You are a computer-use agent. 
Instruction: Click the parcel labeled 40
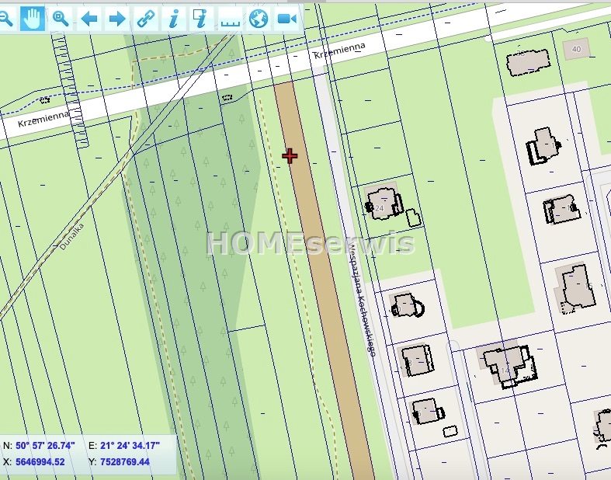[x=575, y=50]
